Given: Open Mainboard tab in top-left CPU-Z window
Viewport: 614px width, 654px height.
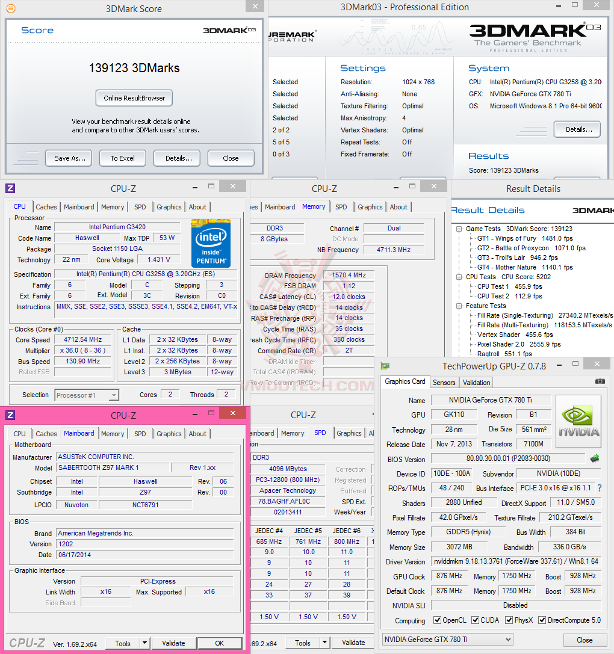Looking at the screenshot, I should [79, 207].
